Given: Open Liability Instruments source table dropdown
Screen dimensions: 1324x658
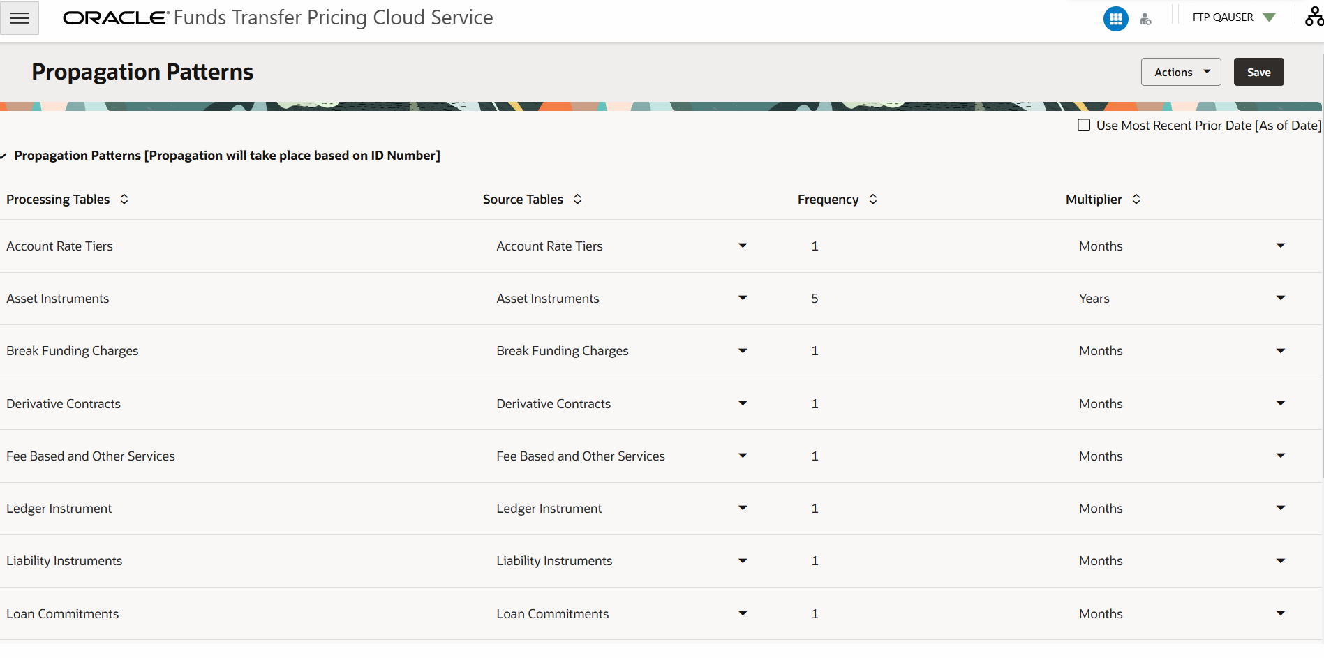Looking at the screenshot, I should pos(743,561).
